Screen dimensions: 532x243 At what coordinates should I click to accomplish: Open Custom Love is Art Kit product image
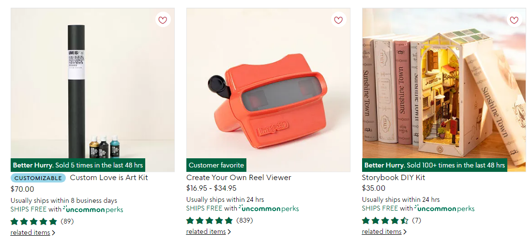[92, 90]
